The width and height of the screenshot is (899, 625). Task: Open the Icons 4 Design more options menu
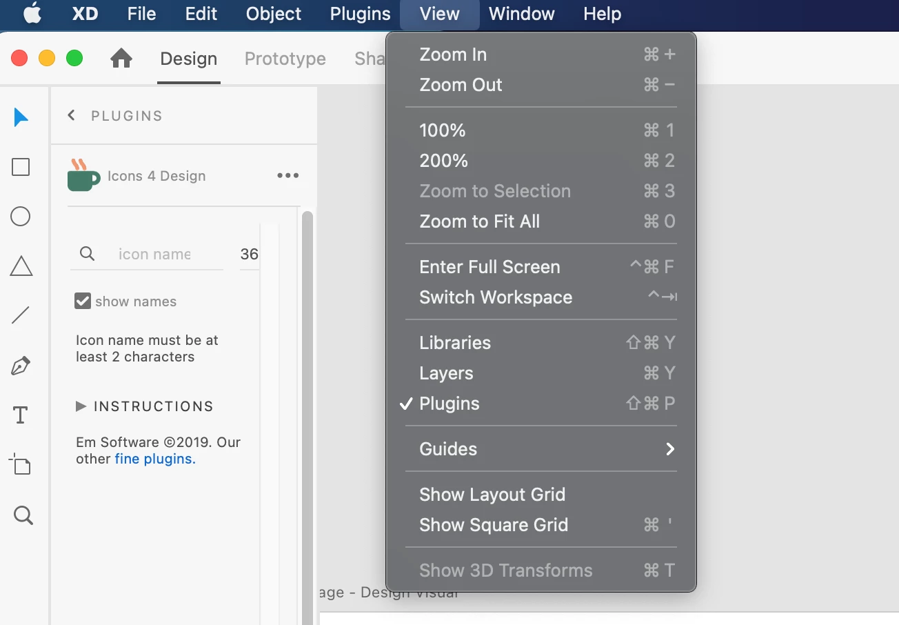[287, 175]
